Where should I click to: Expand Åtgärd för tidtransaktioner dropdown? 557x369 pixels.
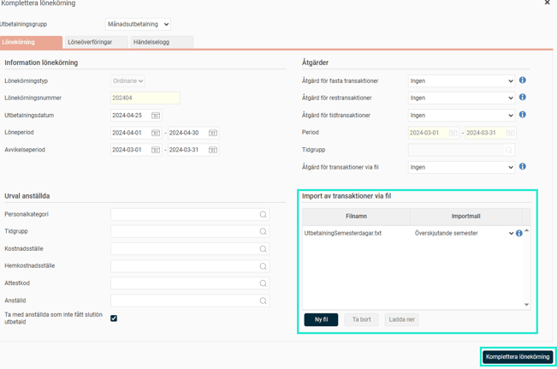tap(461, 116)
